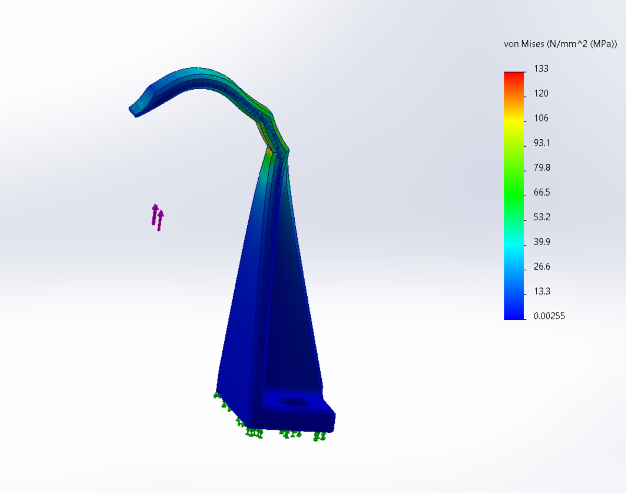Select the rightmost green fixture symbol at base
Image resolution: width=626 pixels, height=493 pixels.
click(320, 436)
